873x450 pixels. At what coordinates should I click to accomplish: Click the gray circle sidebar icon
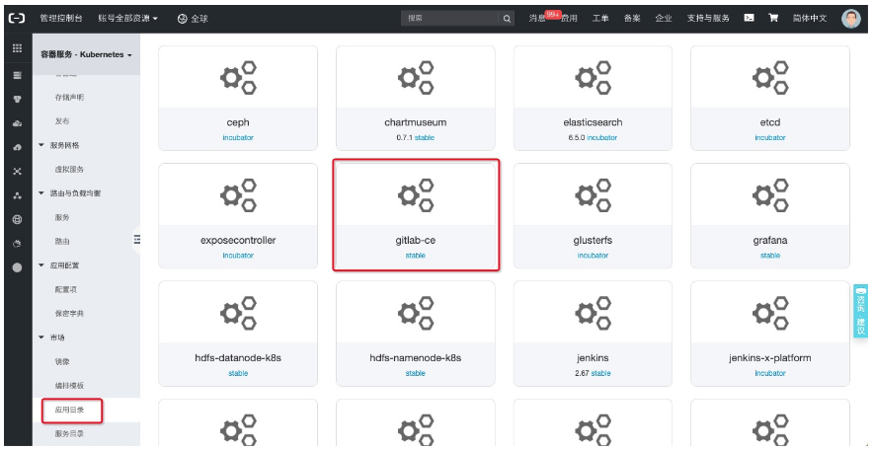tap(17, 267)
